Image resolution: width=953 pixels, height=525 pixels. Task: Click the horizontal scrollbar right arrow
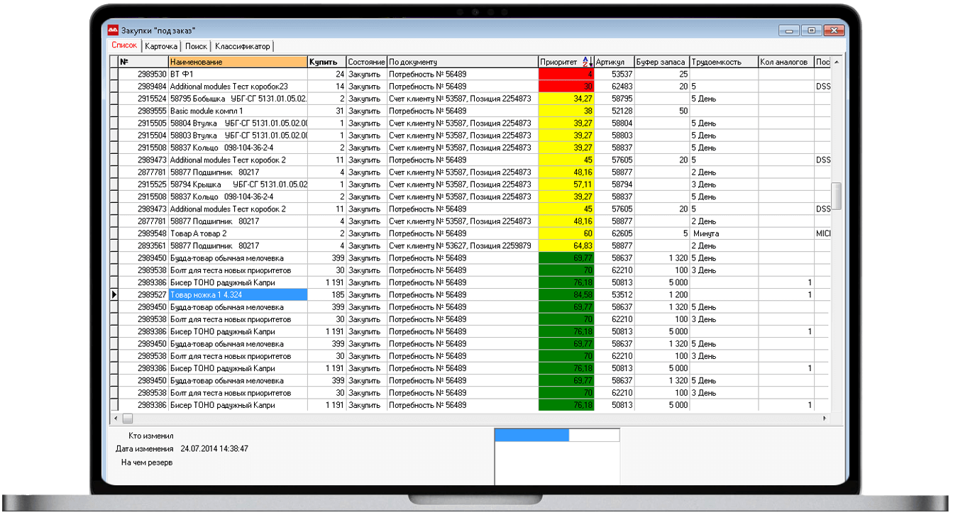[825, 419]
